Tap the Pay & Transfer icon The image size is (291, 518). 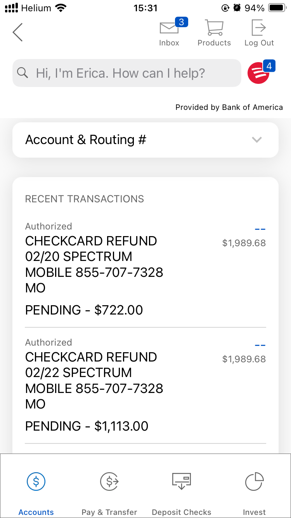point(109,482)
